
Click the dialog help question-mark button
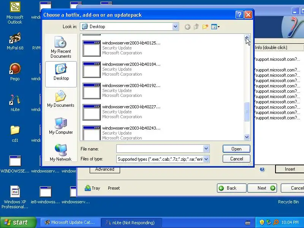239,15
